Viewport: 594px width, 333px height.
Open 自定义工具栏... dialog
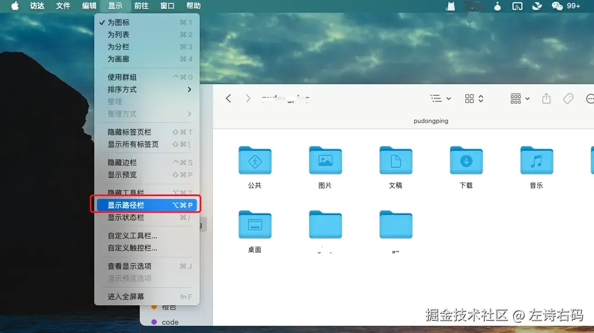pos(147,235)
